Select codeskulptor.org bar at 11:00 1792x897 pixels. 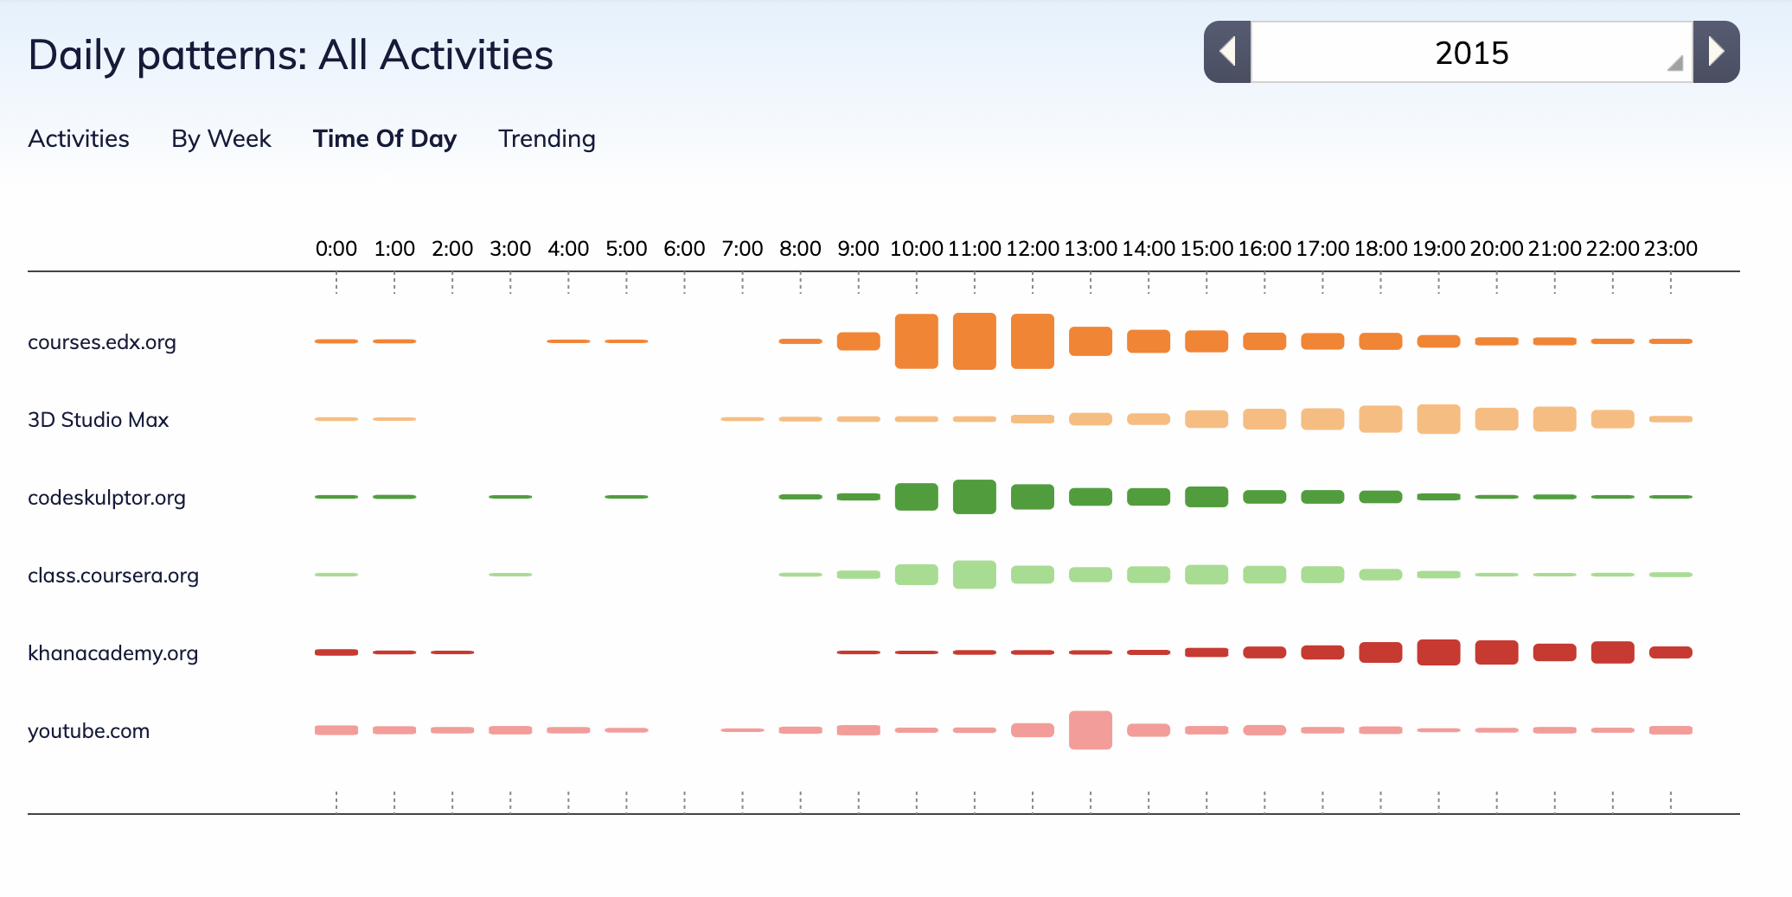pos(975,497)
